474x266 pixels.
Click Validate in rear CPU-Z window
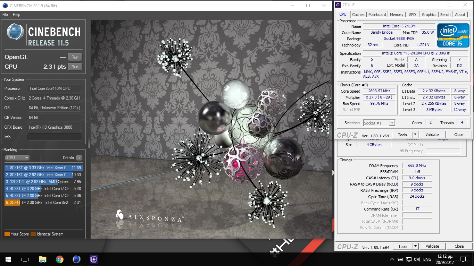pos(432,246)
